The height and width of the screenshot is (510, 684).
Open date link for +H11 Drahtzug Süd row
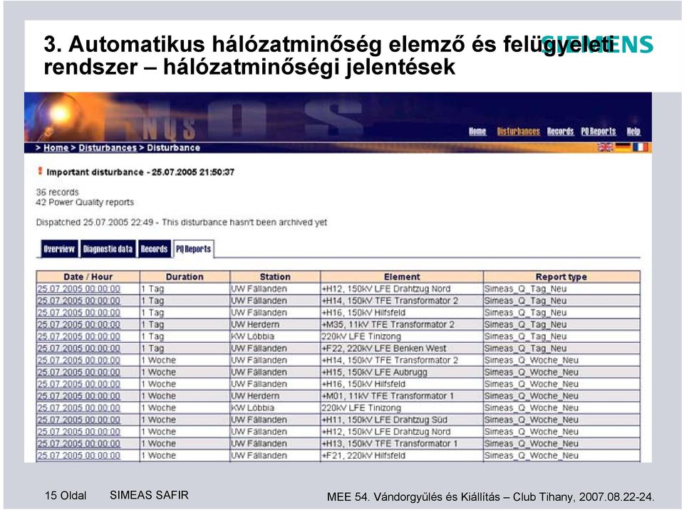[x=78, y=420]
